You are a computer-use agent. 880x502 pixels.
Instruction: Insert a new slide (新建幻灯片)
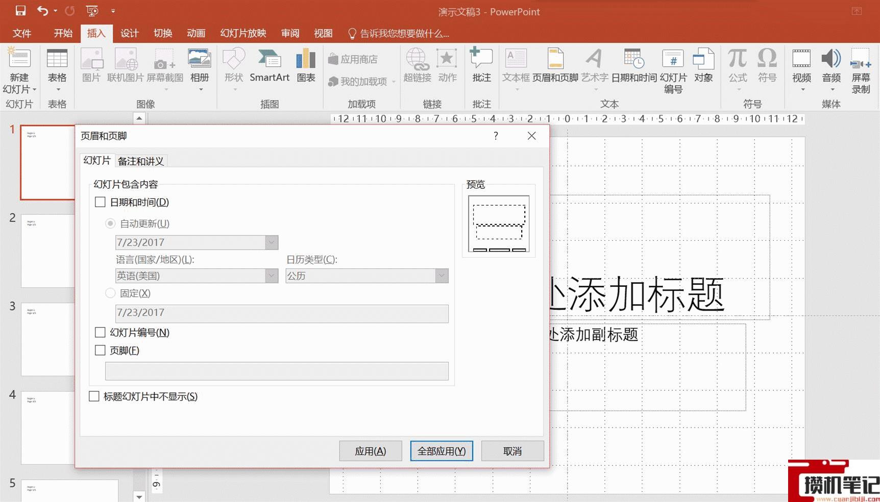point(19,71)
